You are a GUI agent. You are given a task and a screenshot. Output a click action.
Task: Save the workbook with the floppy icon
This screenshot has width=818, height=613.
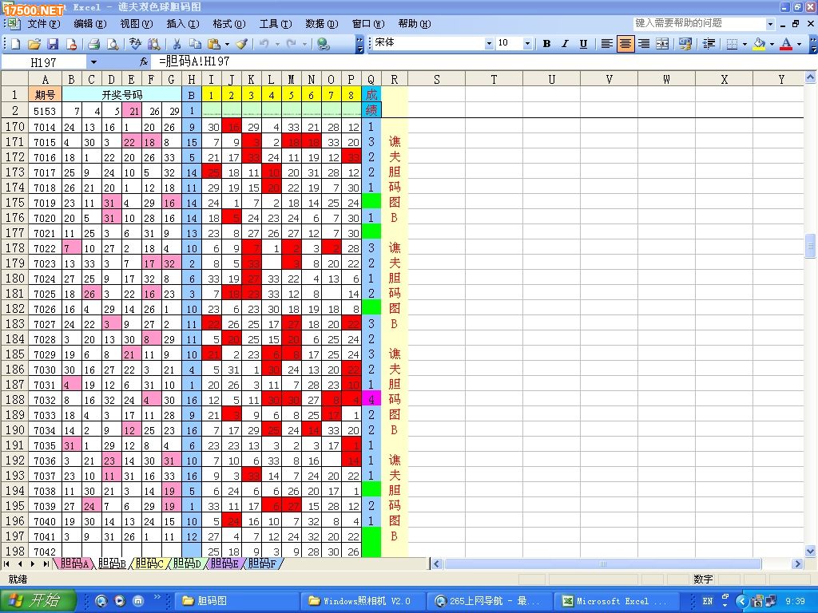point(53,45)
